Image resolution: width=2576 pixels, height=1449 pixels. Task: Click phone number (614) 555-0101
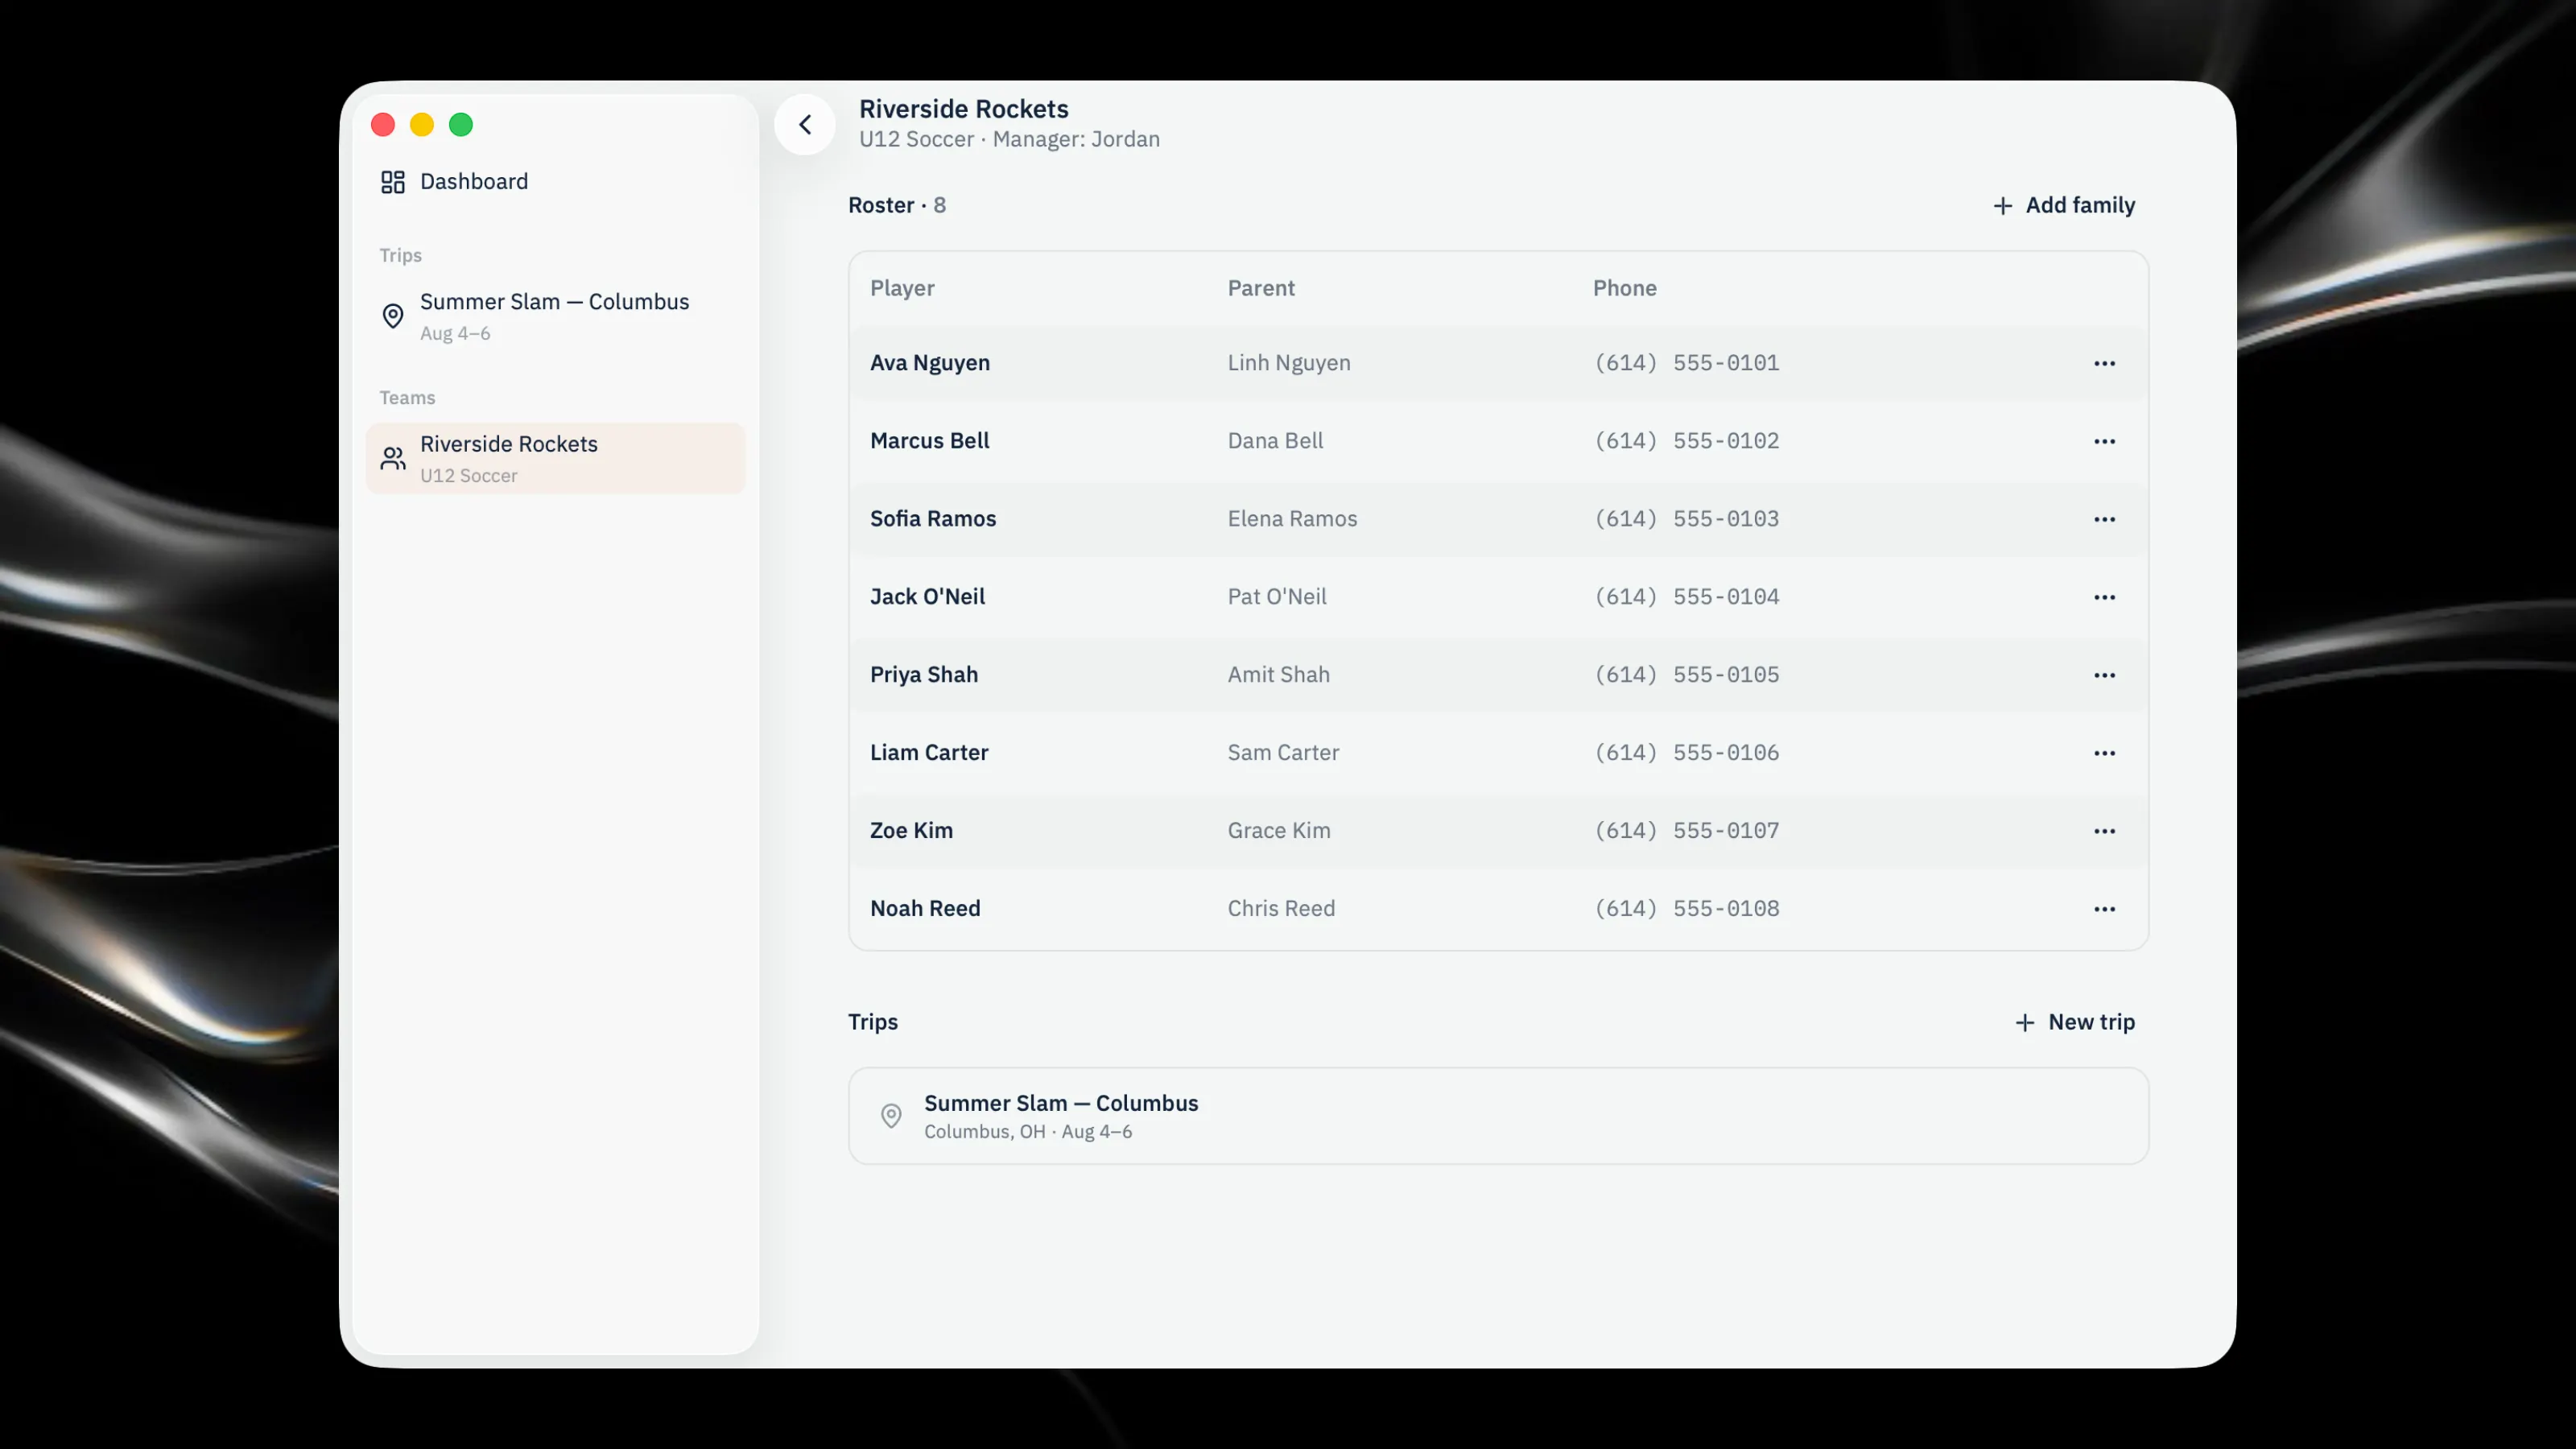pos(1687,363)
